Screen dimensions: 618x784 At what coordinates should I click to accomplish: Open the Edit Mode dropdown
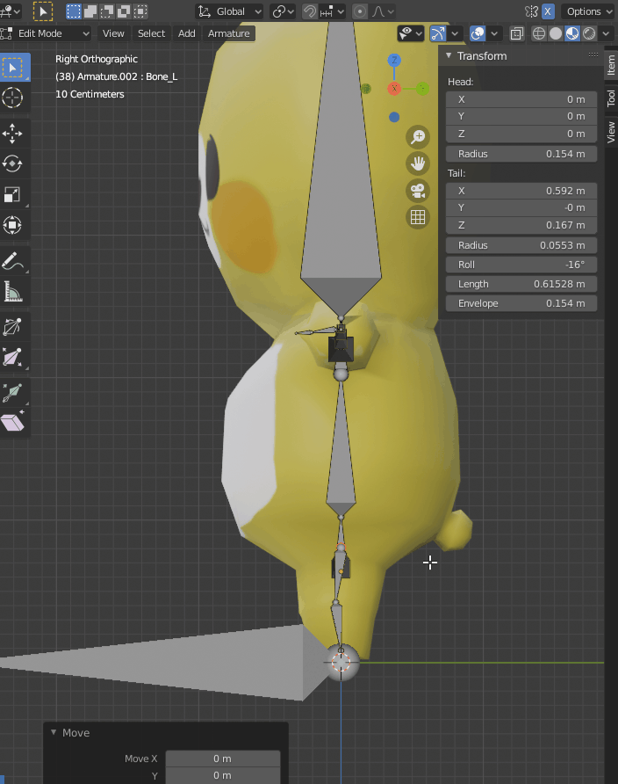coord(46,33)
